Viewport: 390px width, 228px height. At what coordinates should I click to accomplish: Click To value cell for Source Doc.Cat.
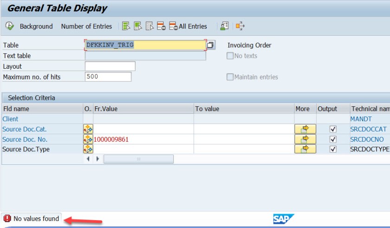tap(244, 129)
